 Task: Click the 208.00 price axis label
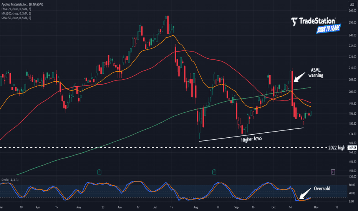(x=353, y=80)
